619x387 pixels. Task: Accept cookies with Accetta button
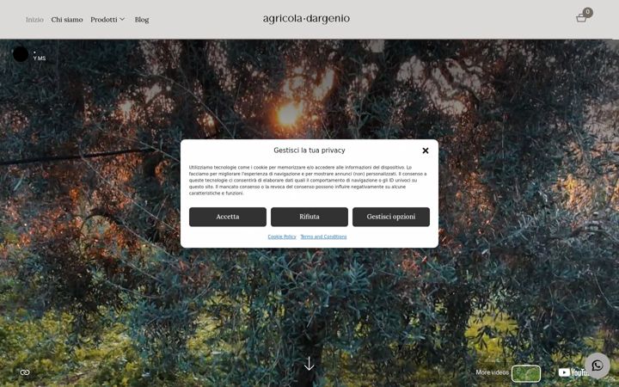[228, 217]
